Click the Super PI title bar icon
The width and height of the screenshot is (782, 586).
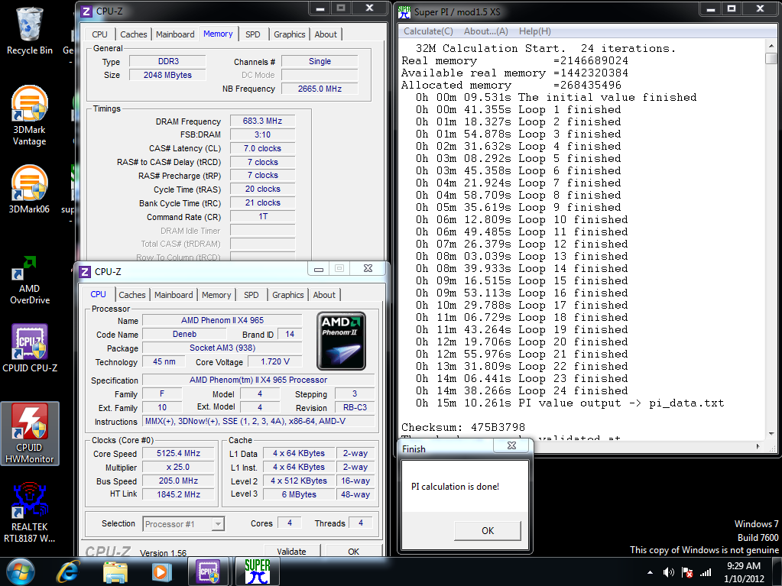(404, 11)
